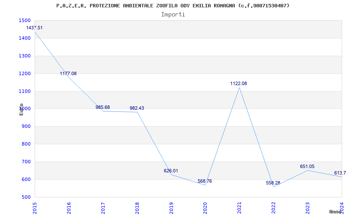Click the 2019 x-axis year label

[171, 208]
